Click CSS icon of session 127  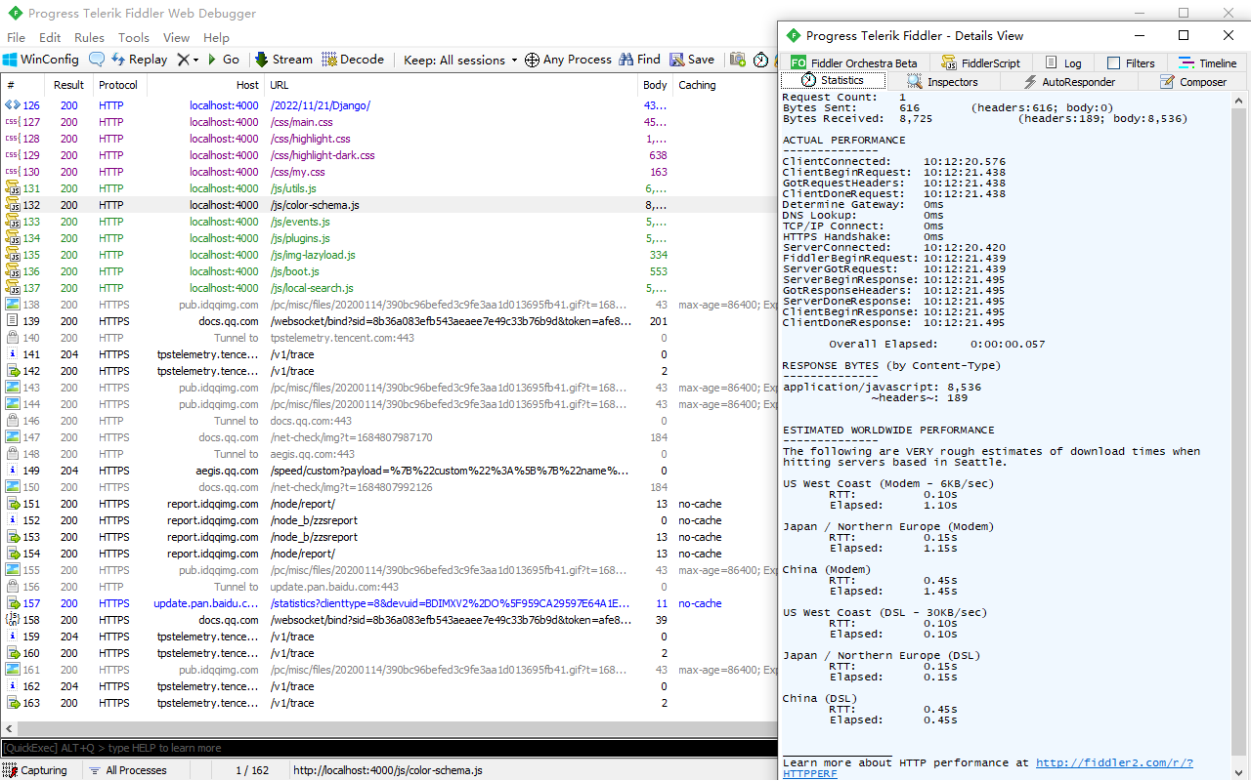(x=12, y=122)
